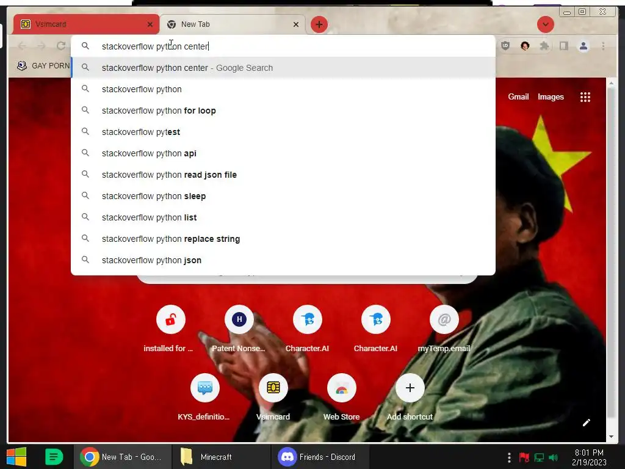
Task: Click the reload page icon
Action: (x=60, y=46)
